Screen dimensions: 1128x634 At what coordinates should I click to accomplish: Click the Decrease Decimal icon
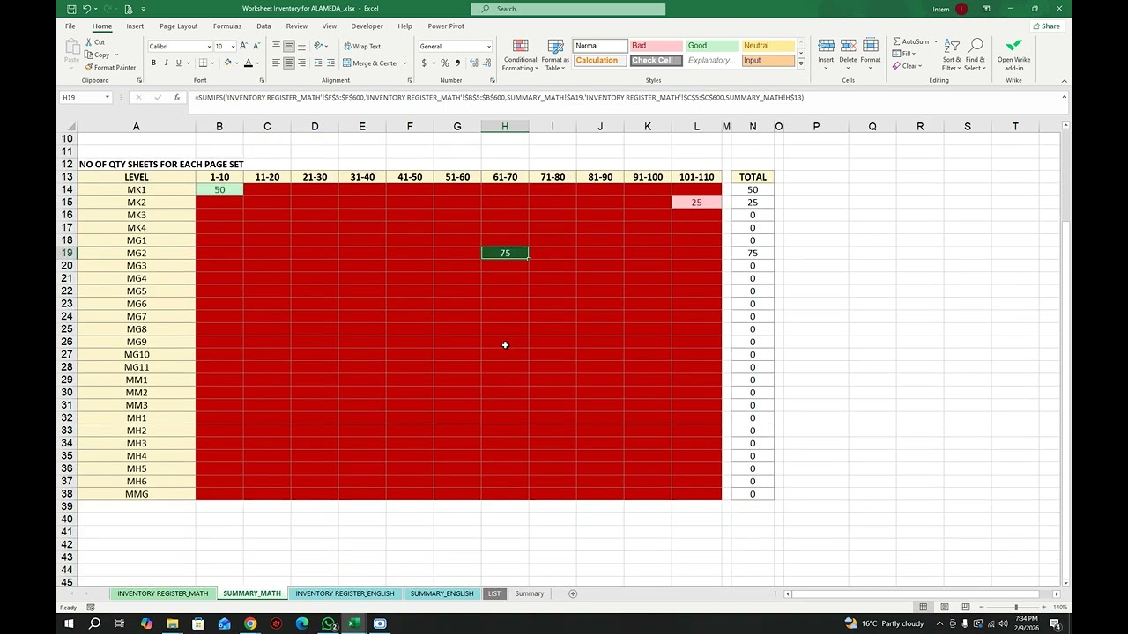[x=486, y=63]
